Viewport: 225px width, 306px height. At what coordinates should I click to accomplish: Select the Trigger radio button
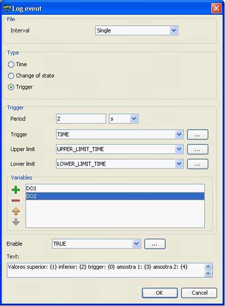coord(11,87)
